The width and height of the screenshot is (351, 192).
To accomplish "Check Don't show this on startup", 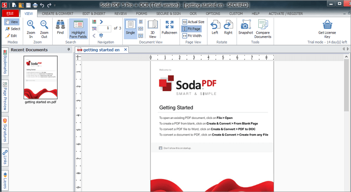I will click(x=160, y=148).
